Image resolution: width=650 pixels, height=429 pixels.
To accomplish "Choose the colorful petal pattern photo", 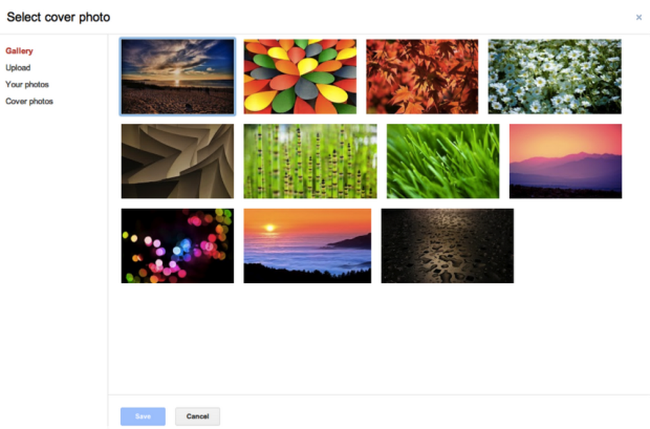I will (300, 77).
